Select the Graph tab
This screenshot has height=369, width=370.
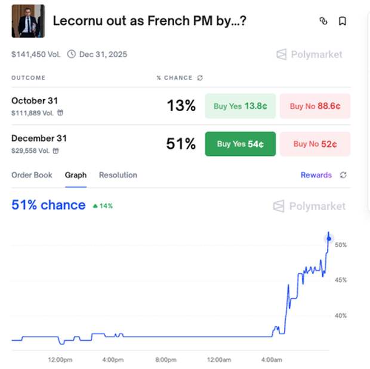[76, 175]
